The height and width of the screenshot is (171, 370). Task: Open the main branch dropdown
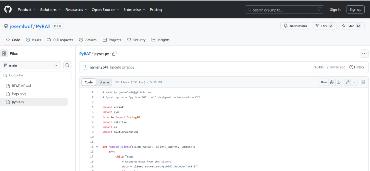pyautogui.click(x=31, y=65)
